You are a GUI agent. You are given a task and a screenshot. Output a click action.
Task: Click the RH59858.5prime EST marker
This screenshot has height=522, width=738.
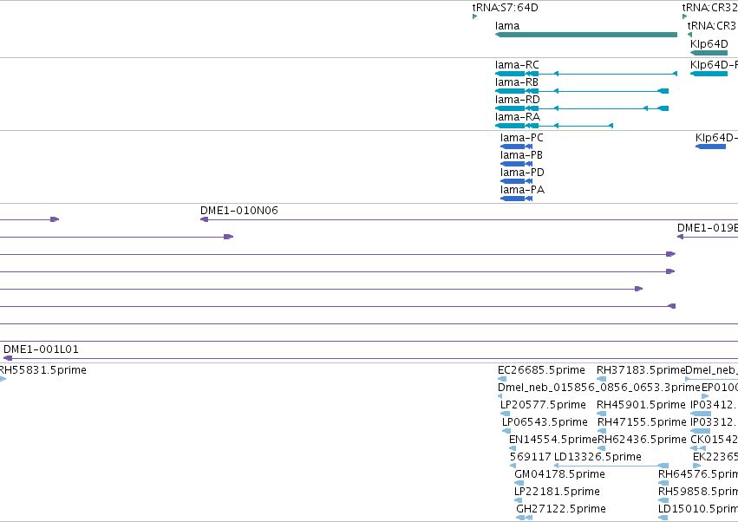(x=663, y=501)
